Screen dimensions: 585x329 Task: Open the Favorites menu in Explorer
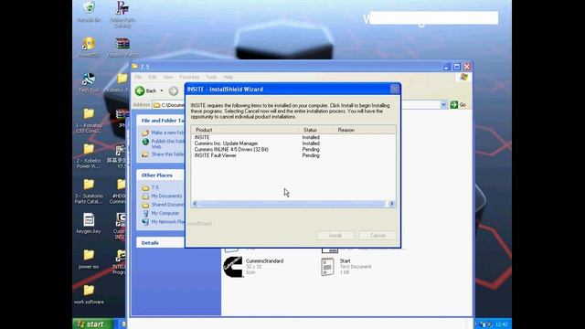[x=189, y=77]
